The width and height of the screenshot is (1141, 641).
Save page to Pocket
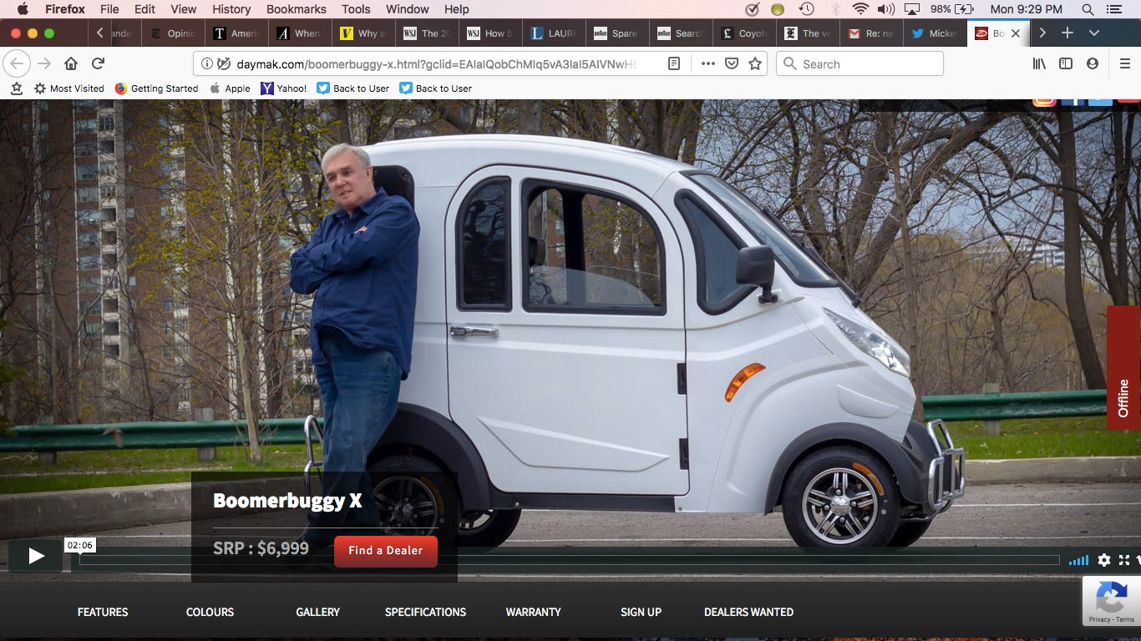(x=731, y=63)
